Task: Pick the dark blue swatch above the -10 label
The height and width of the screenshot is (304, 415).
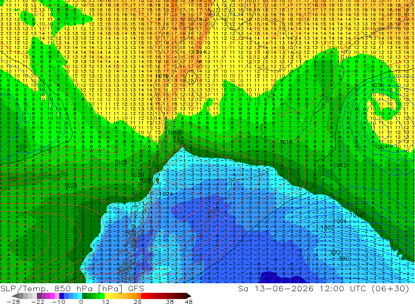Action: point(61,296)
